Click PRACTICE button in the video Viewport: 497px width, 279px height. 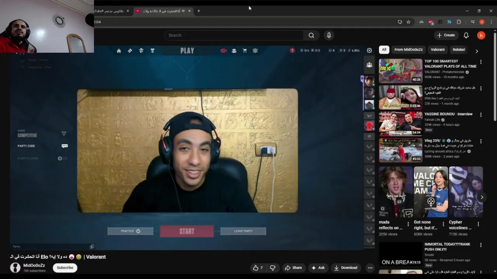click(x=130, y=231)
